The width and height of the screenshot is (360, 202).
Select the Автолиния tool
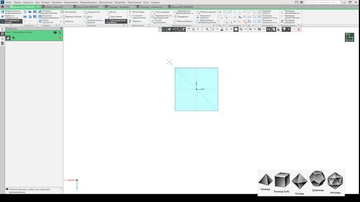click(x=68, y=12)
